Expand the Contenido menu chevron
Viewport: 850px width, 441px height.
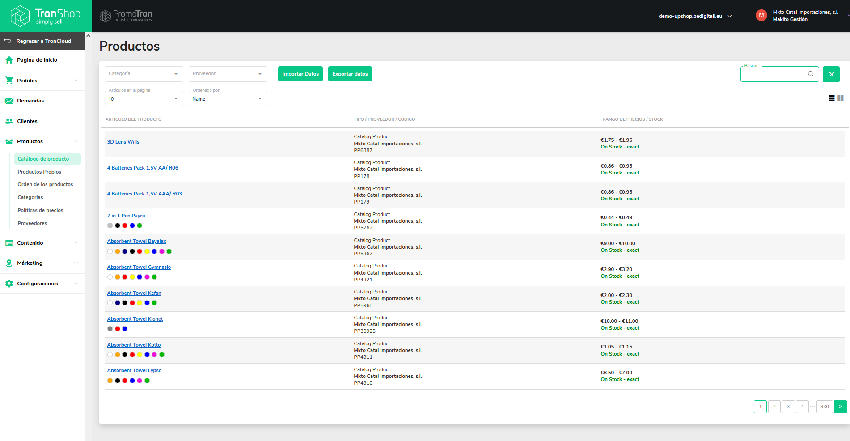pos(76,243)
